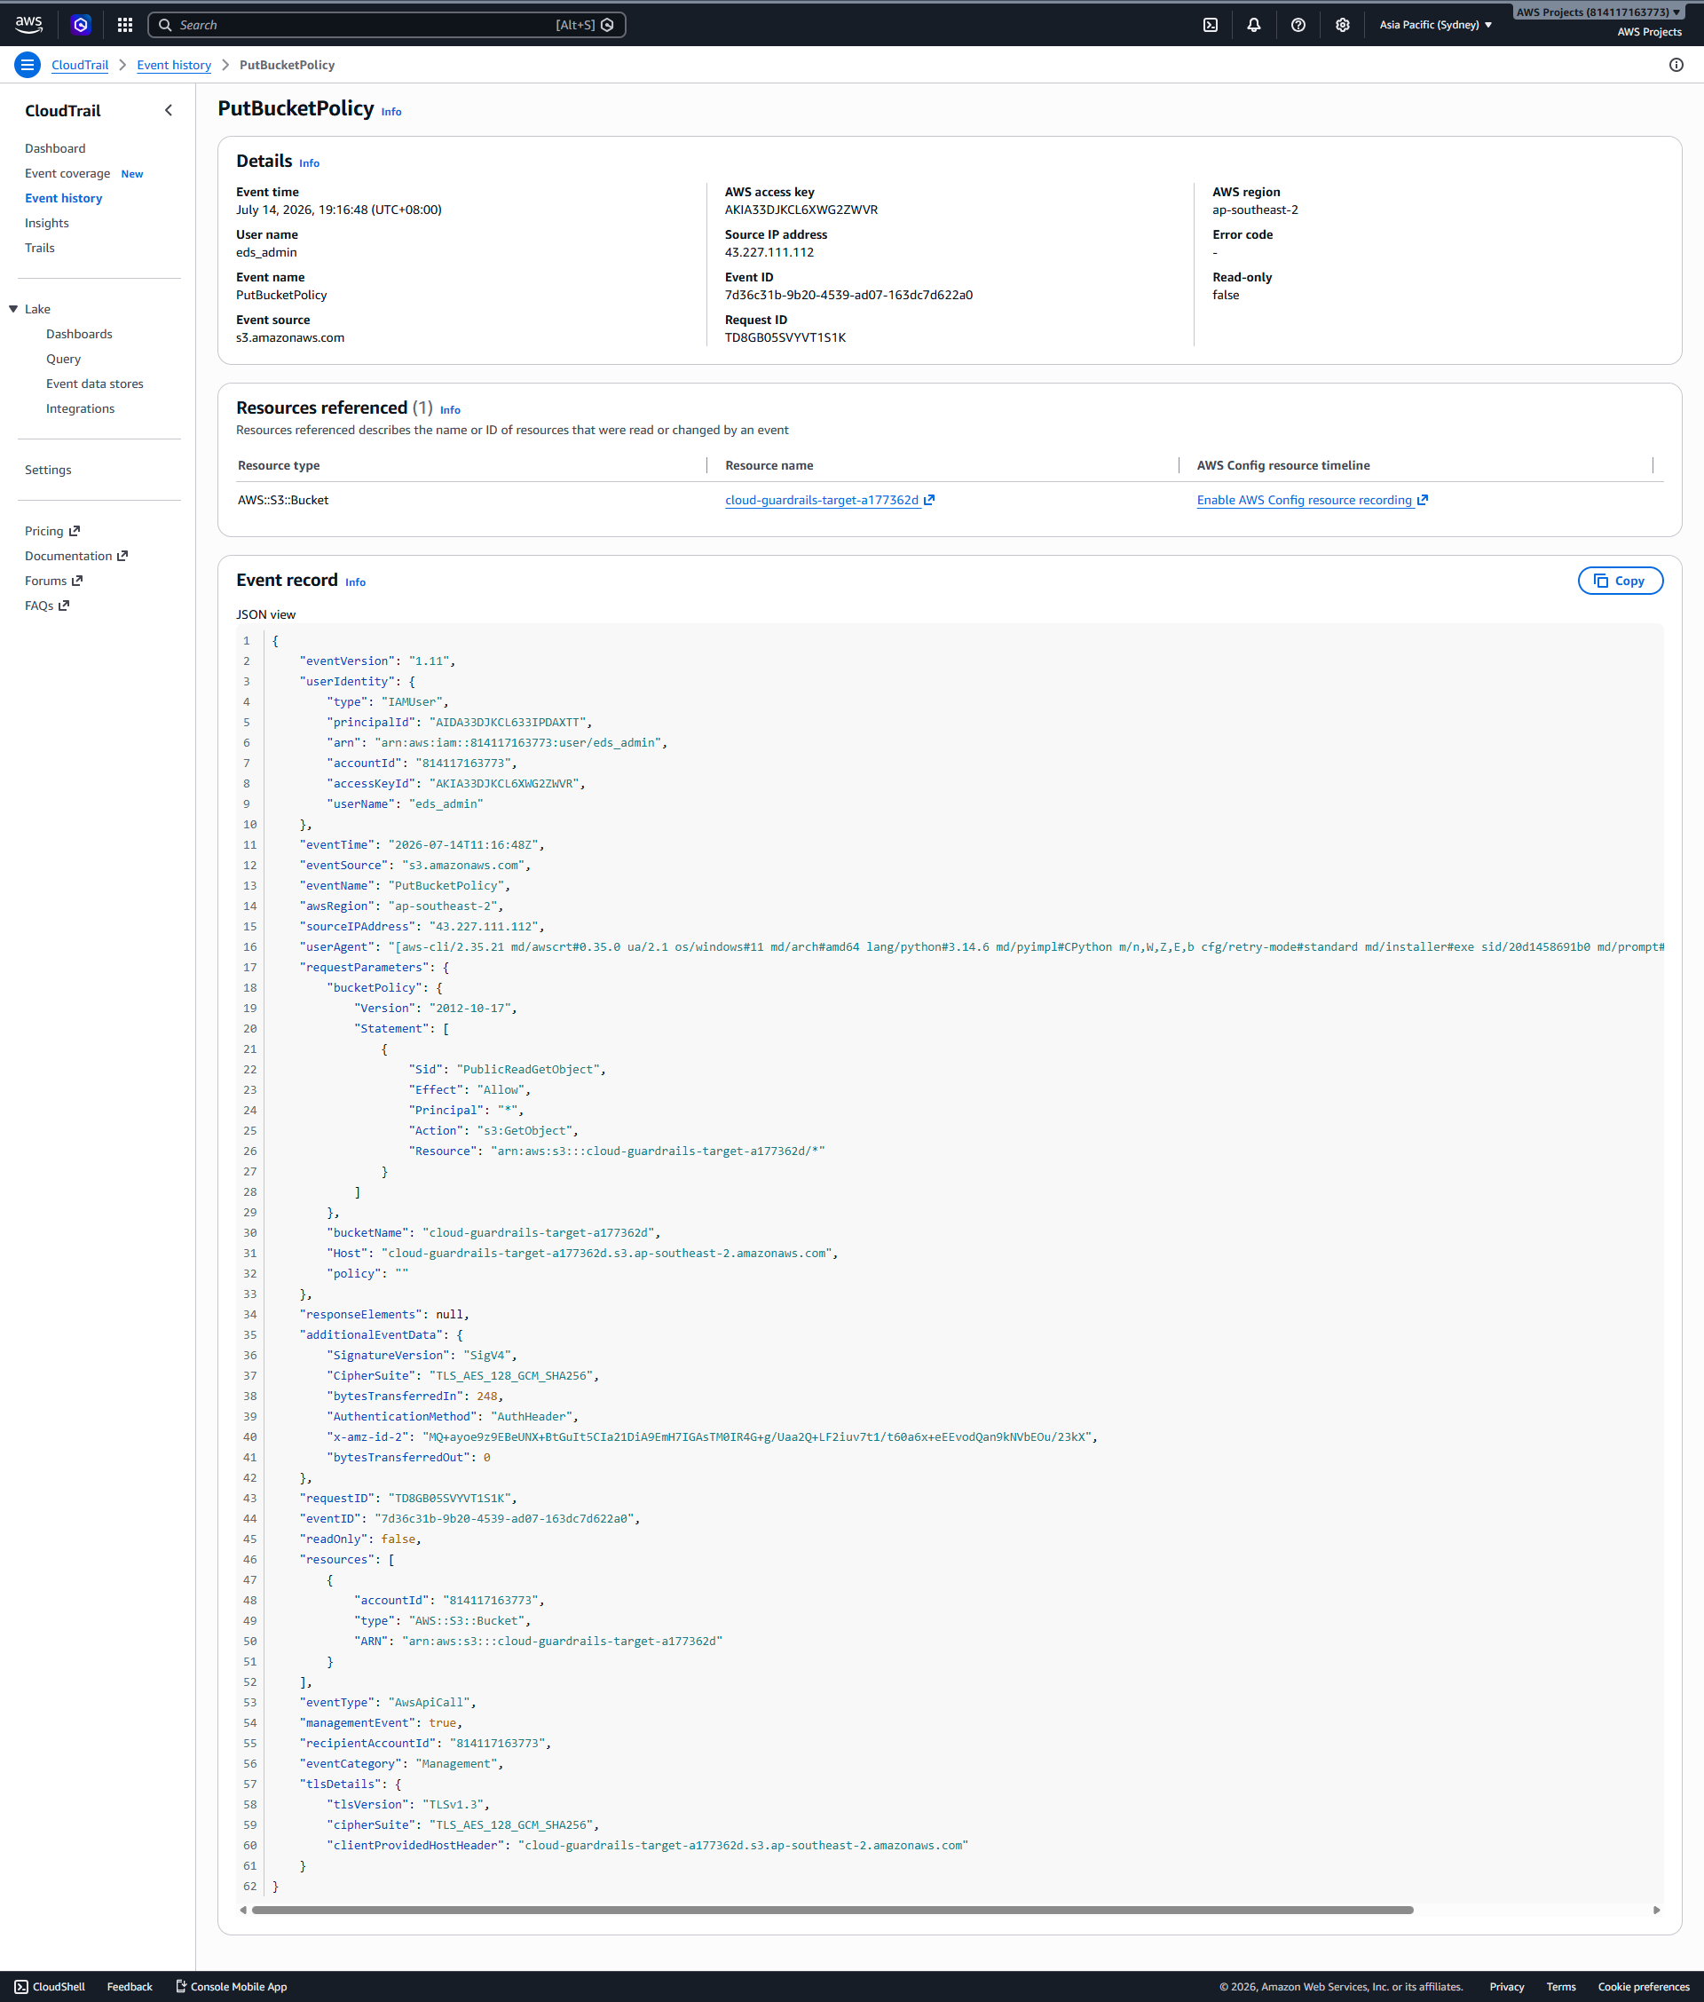
Task: Open the purple hexagon console icon next to the AWS logo
Action: 81,25
